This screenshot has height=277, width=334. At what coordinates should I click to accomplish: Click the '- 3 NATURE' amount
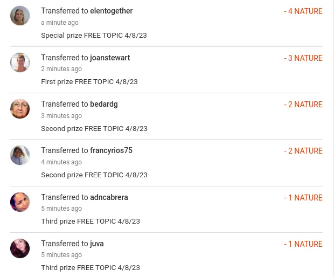[303, 58]
